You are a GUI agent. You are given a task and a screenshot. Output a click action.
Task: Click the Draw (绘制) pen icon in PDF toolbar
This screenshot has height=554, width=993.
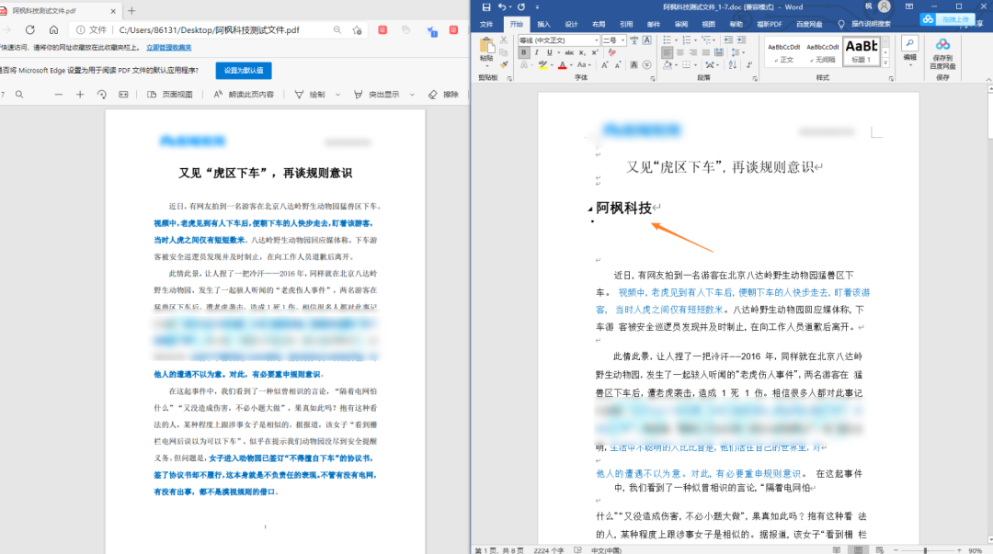(x=299, y=95)
